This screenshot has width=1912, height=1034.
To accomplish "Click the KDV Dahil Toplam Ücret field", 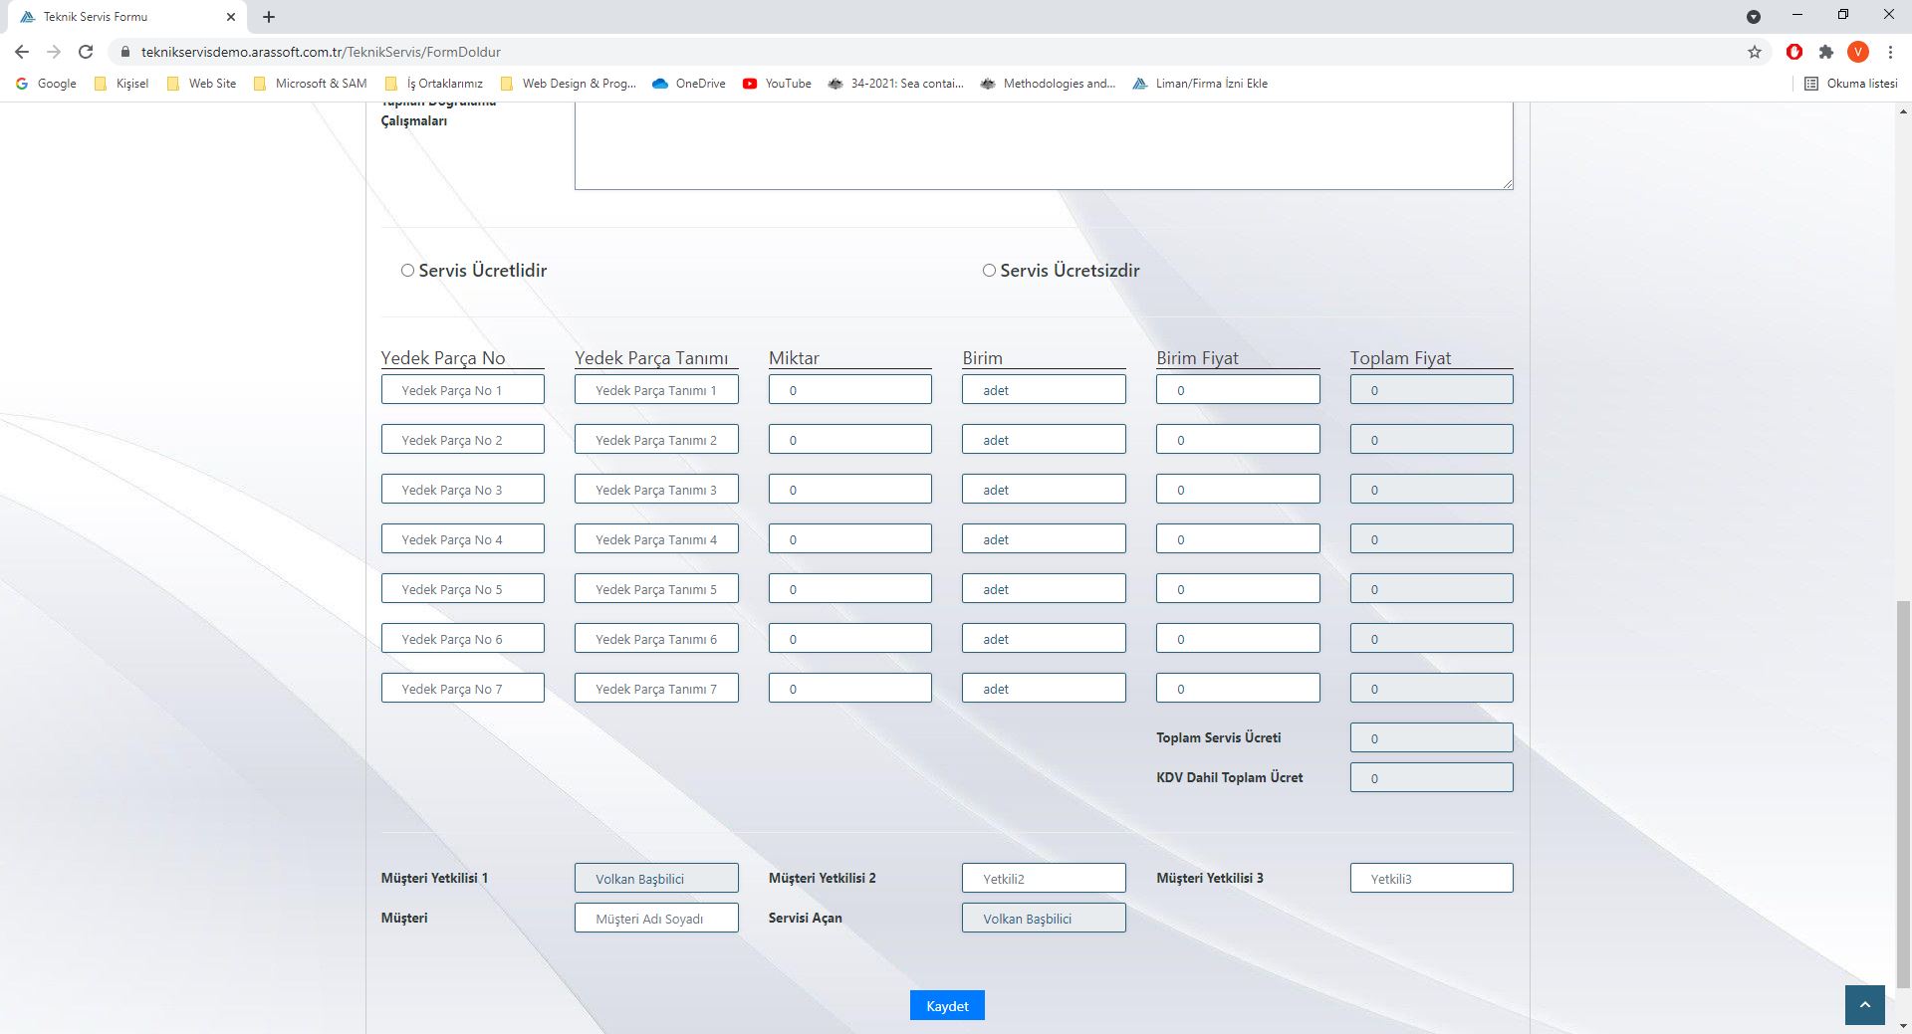I will click(x=1431, y=777).
